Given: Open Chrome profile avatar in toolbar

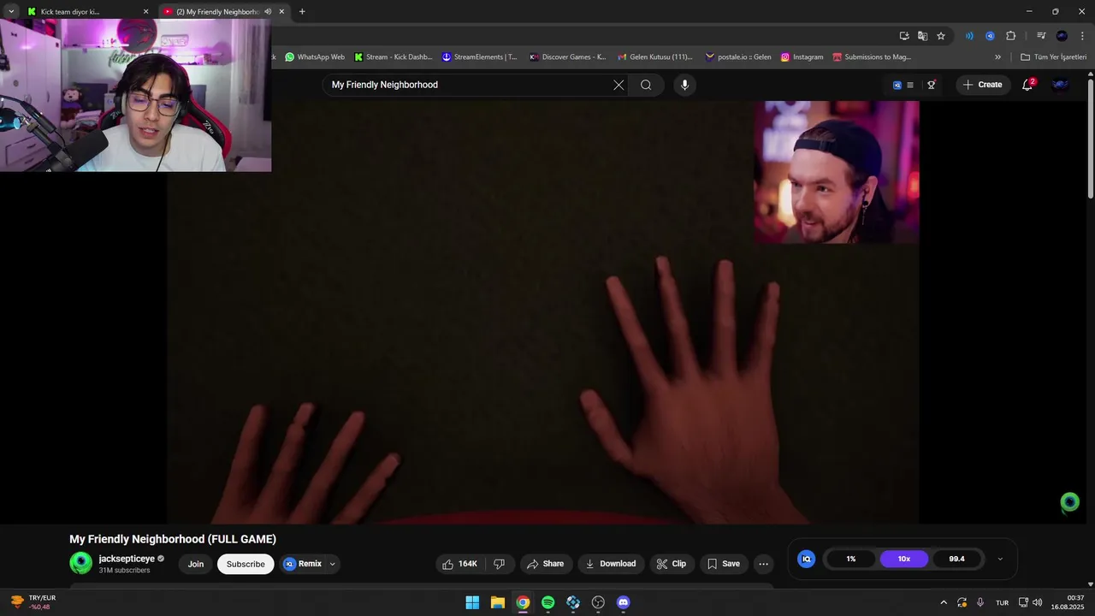Looking at the screenshot, I should pyautogui.click(x=1062, y=36).
